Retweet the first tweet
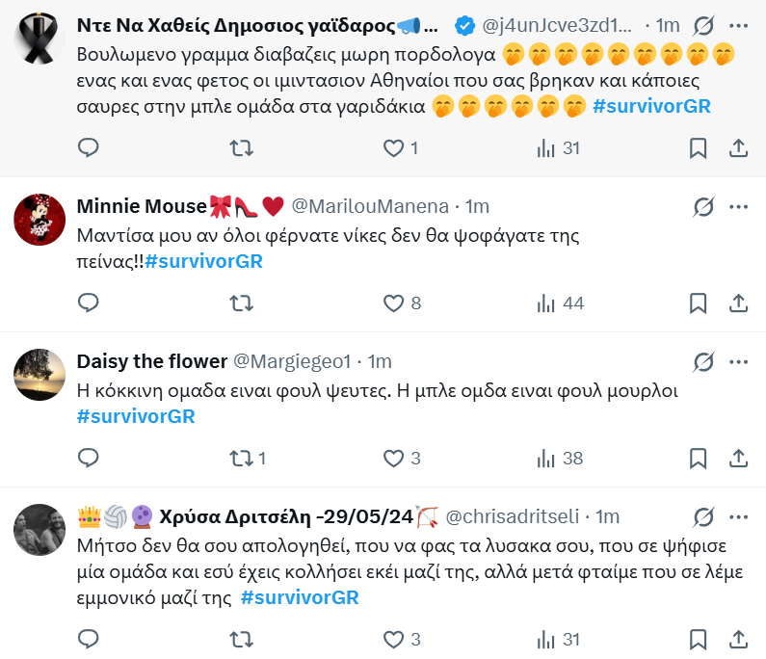This screenshot has height=659, width=766. point(241,147)
